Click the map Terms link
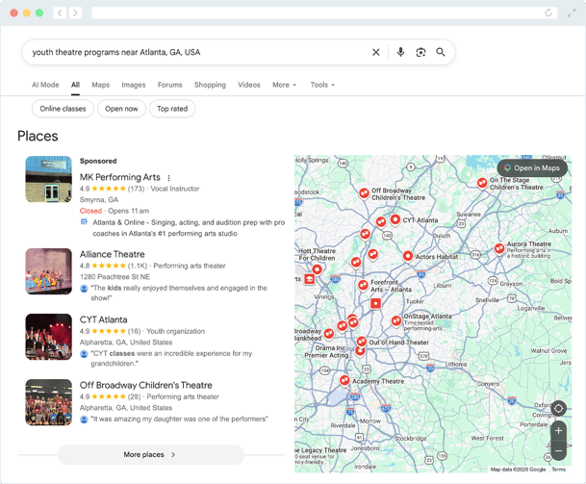Viewport: 586px width, 484px height. point(559,470)
